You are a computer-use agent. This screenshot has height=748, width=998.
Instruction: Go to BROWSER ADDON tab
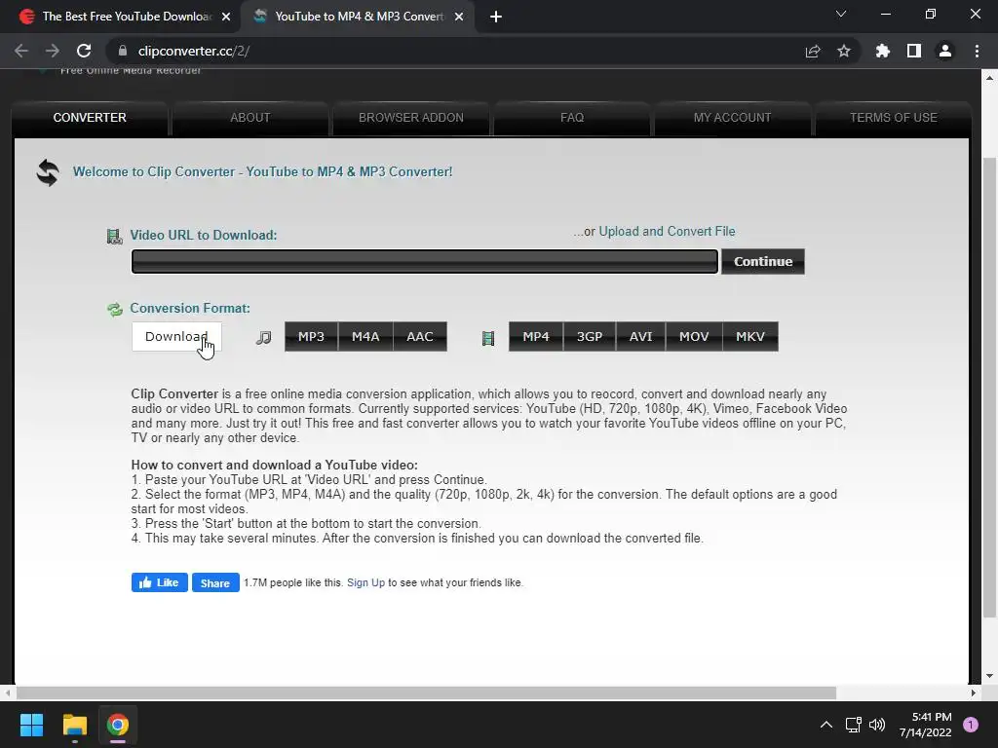[x=411, y=118]
